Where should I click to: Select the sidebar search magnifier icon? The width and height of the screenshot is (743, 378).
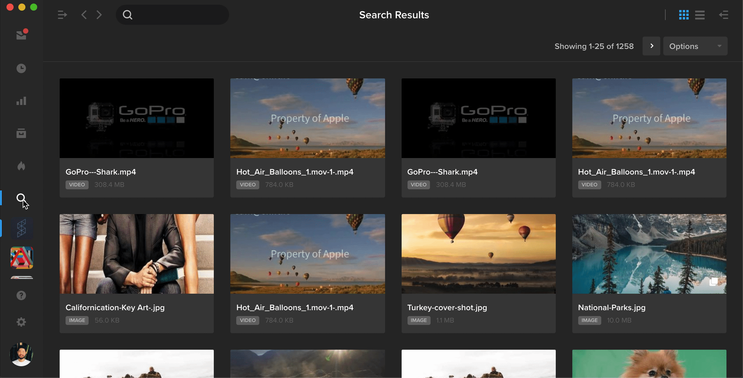click(21, 198)
